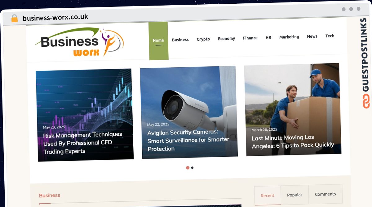Image resolution: width=372 pixels, height=207 pixels.
Task: Open the Home menu item
Action: pyautogui.click(x=158, y=40)
